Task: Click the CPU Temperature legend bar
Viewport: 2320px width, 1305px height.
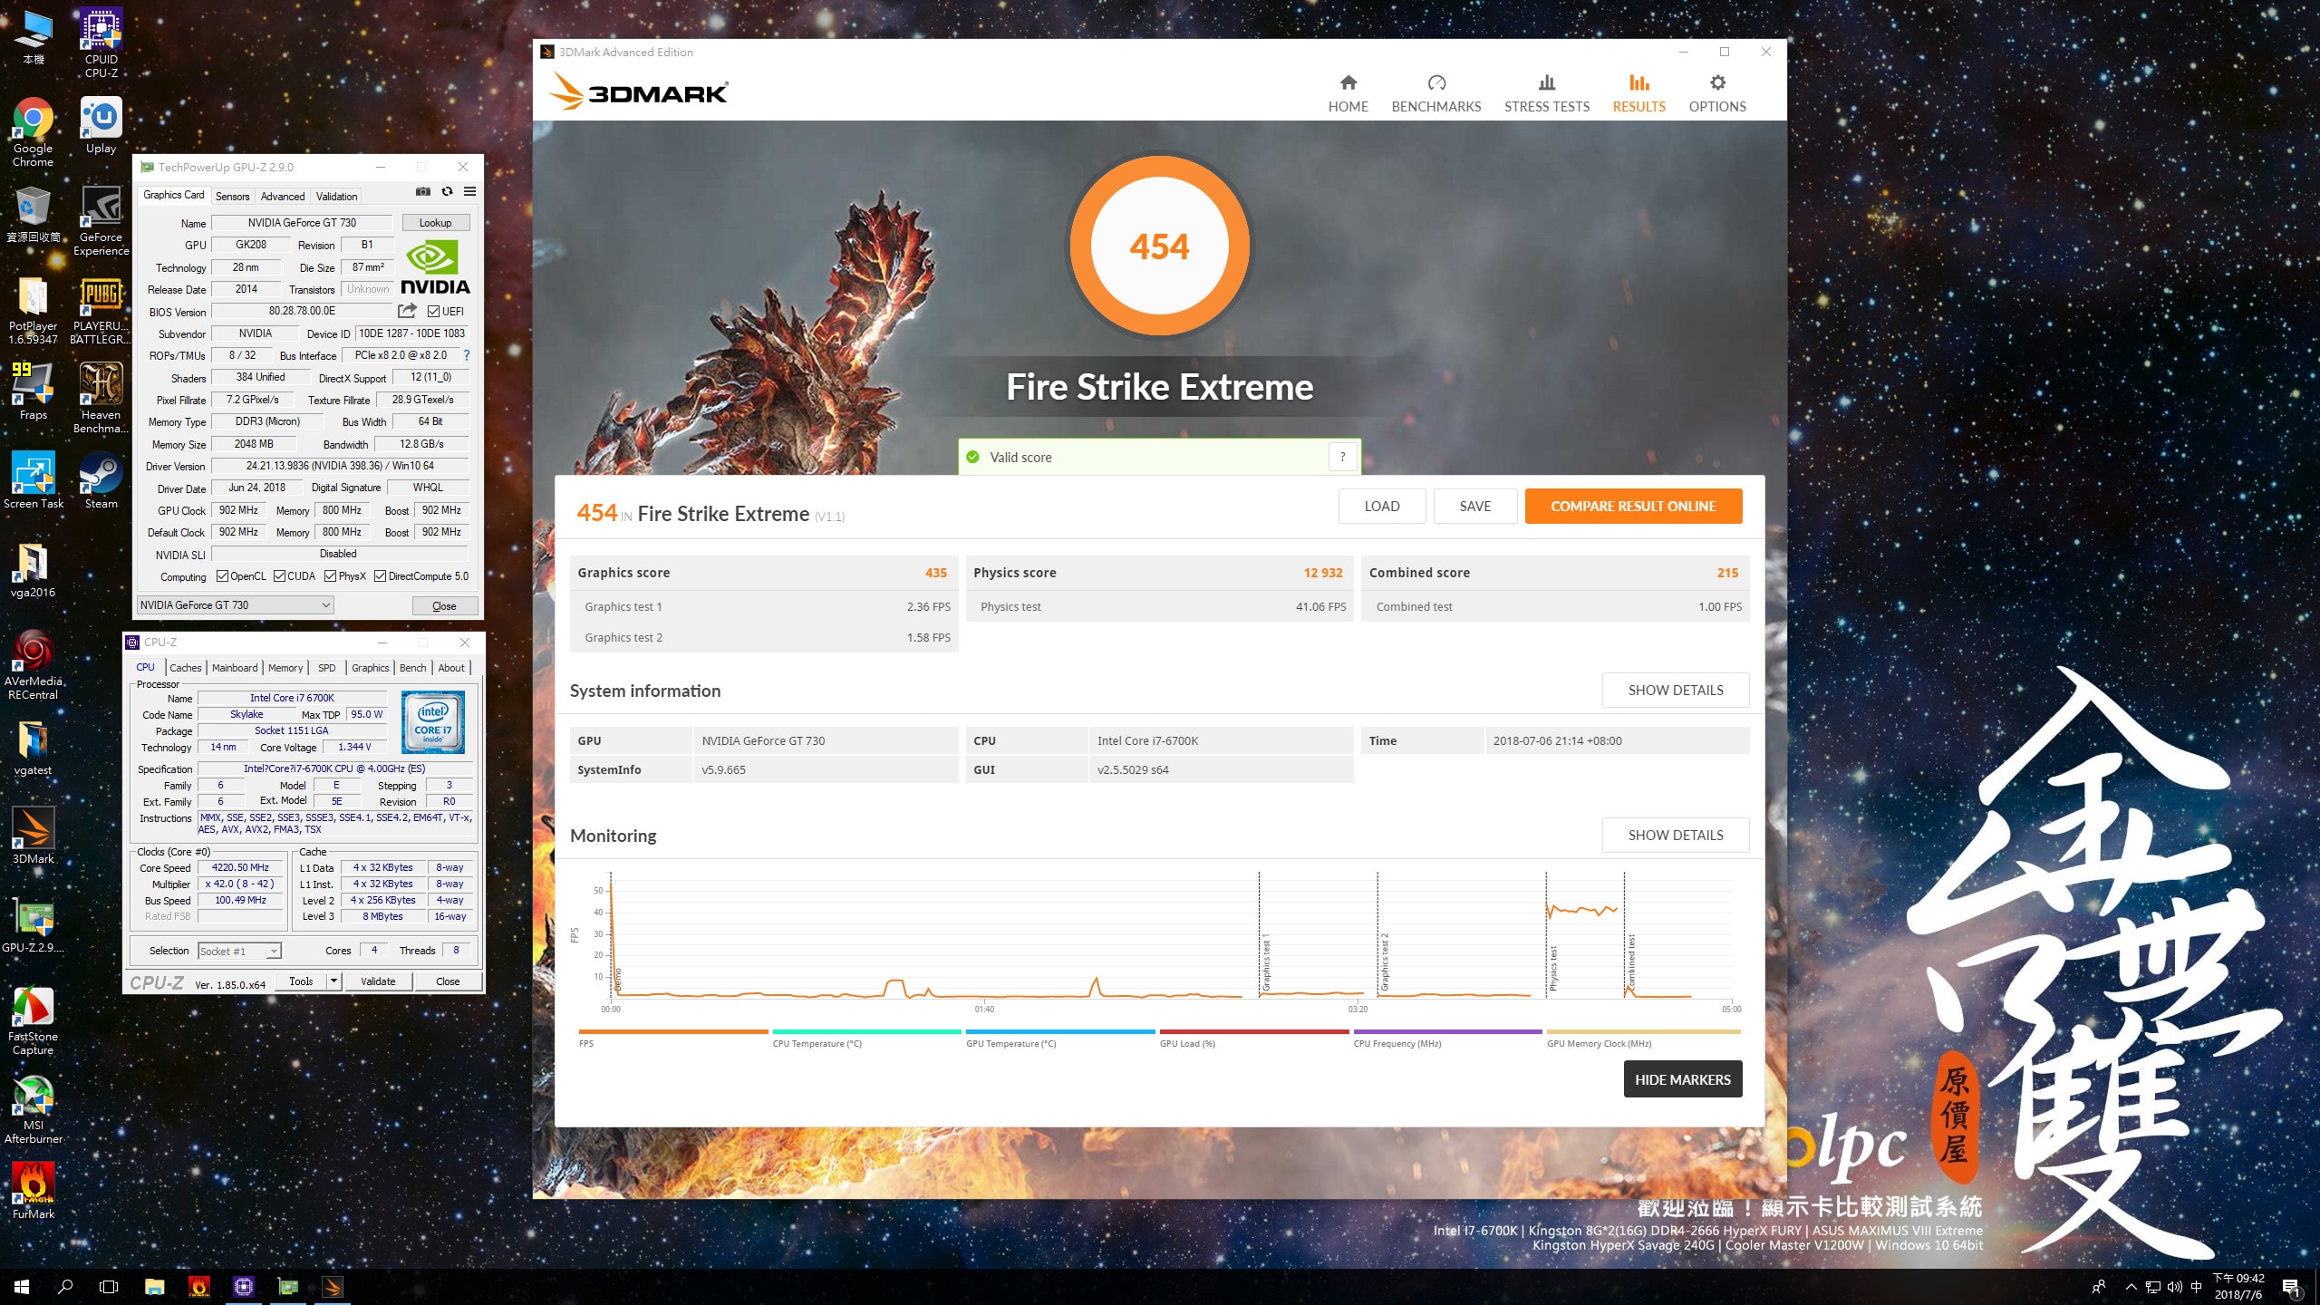Action: pos(866,1031)
